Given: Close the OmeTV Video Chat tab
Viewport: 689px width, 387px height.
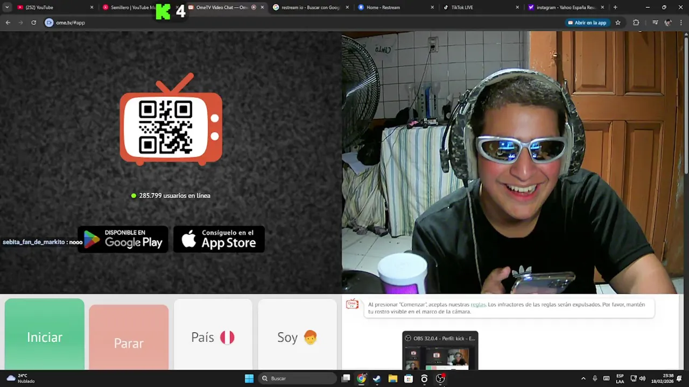Looking at the screenshot, I should coord(263,8).
